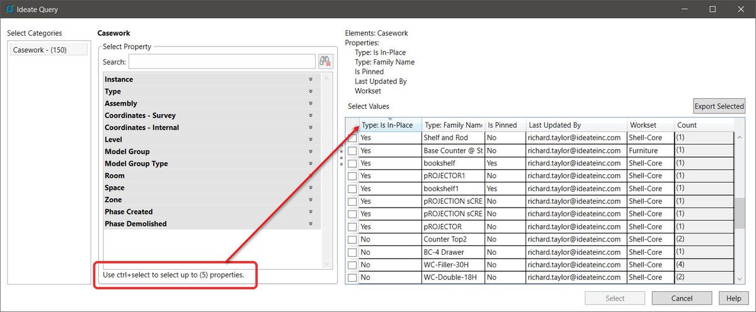Tick the checkbox for bookshelf row
This screenshot has height=312, width=756.
(x=352, y=163)
